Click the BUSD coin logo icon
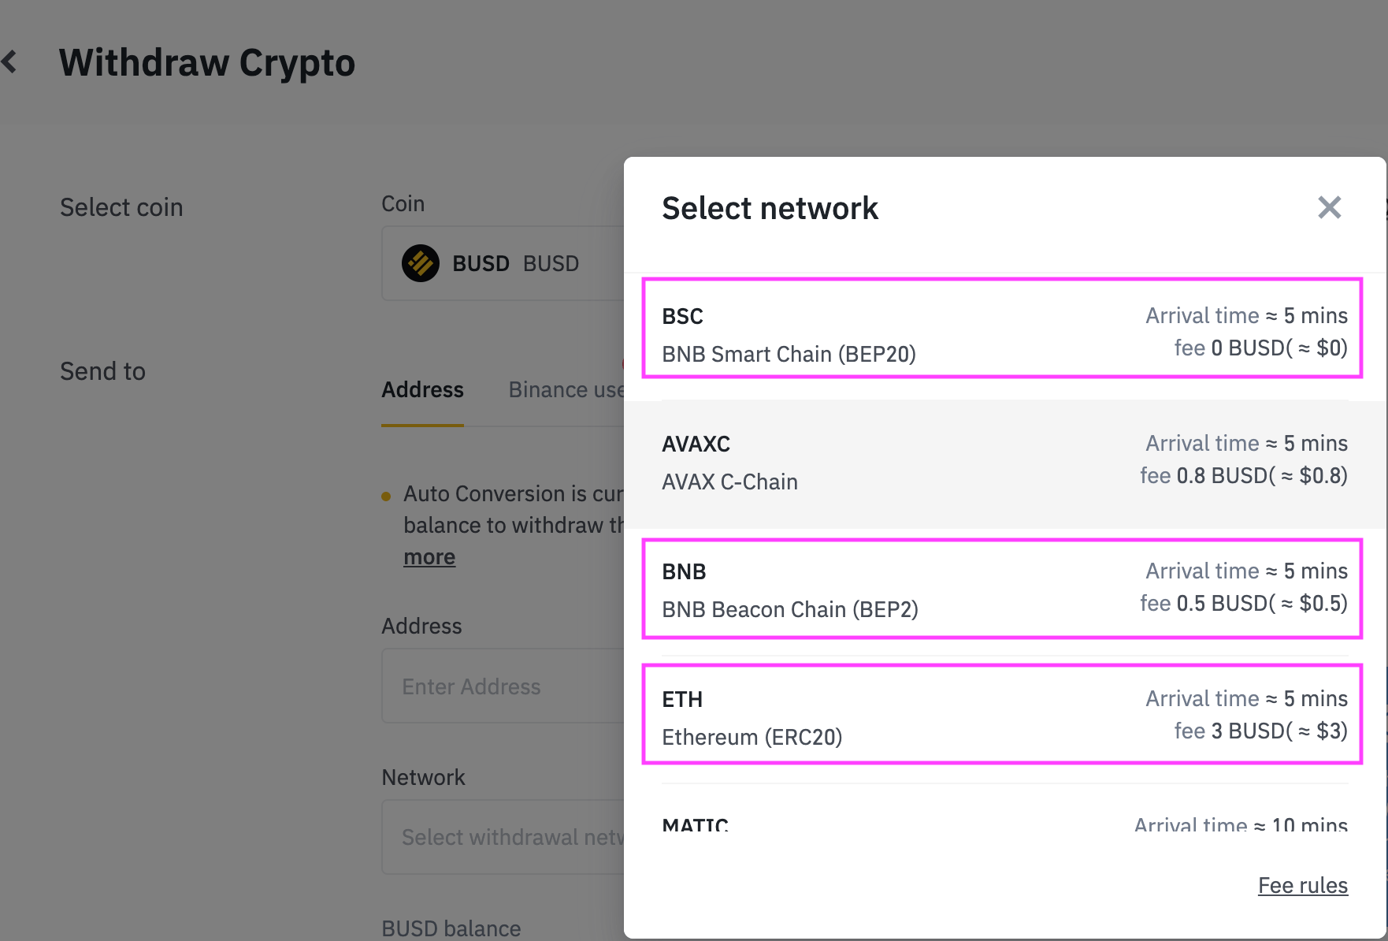The width and height of the screenshot is (1388, 941). 421,263
